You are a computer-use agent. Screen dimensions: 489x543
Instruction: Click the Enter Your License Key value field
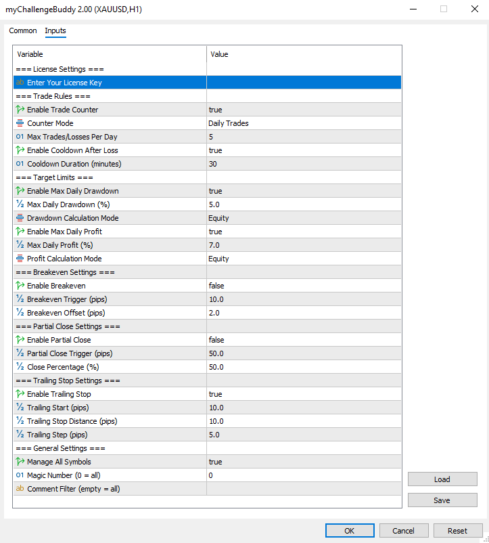click(304, 83)
